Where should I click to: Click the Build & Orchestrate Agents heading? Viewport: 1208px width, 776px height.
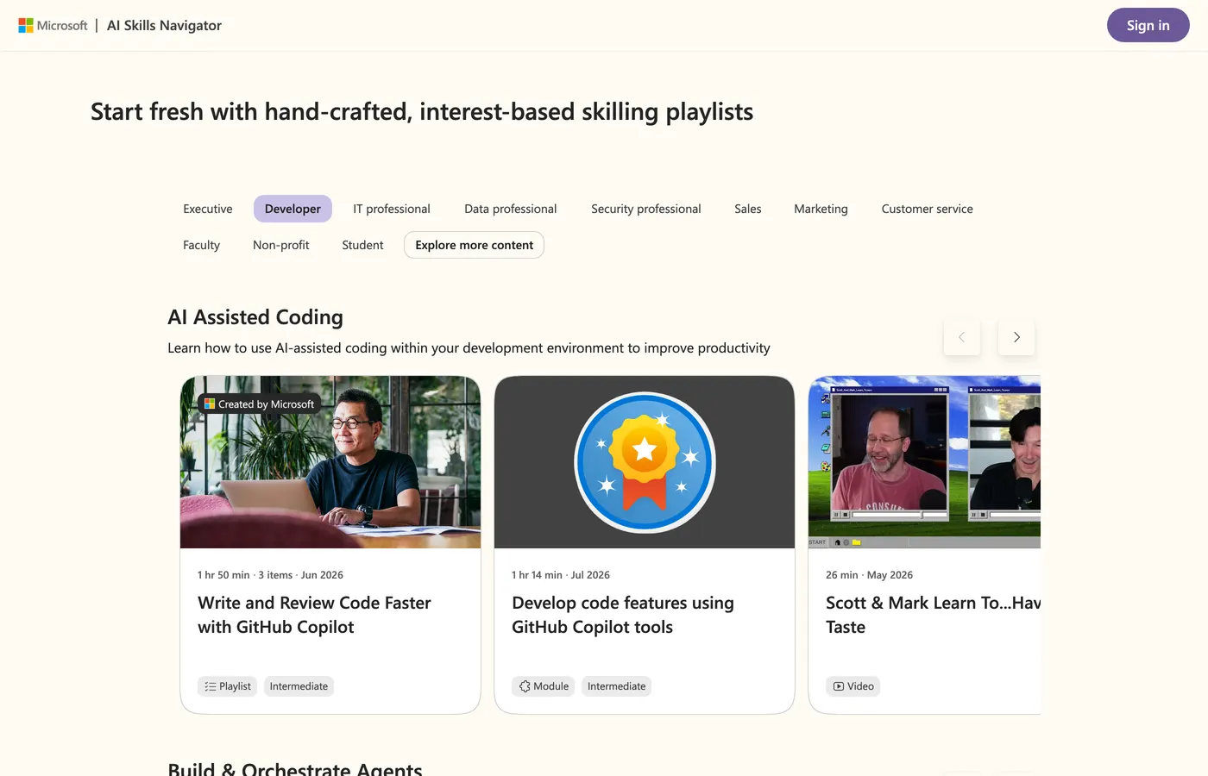click(x=295, y=768)
